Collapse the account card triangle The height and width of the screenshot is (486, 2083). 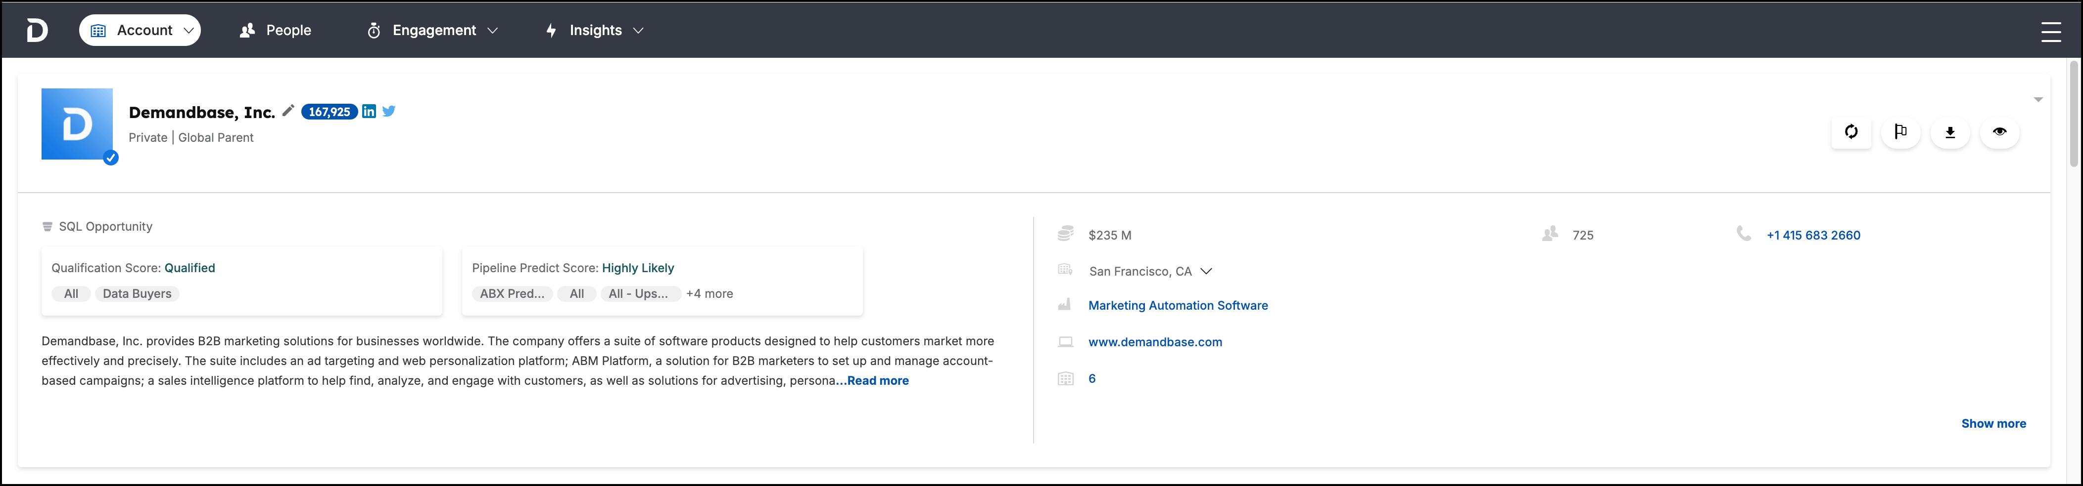(x=2037, y=99)
